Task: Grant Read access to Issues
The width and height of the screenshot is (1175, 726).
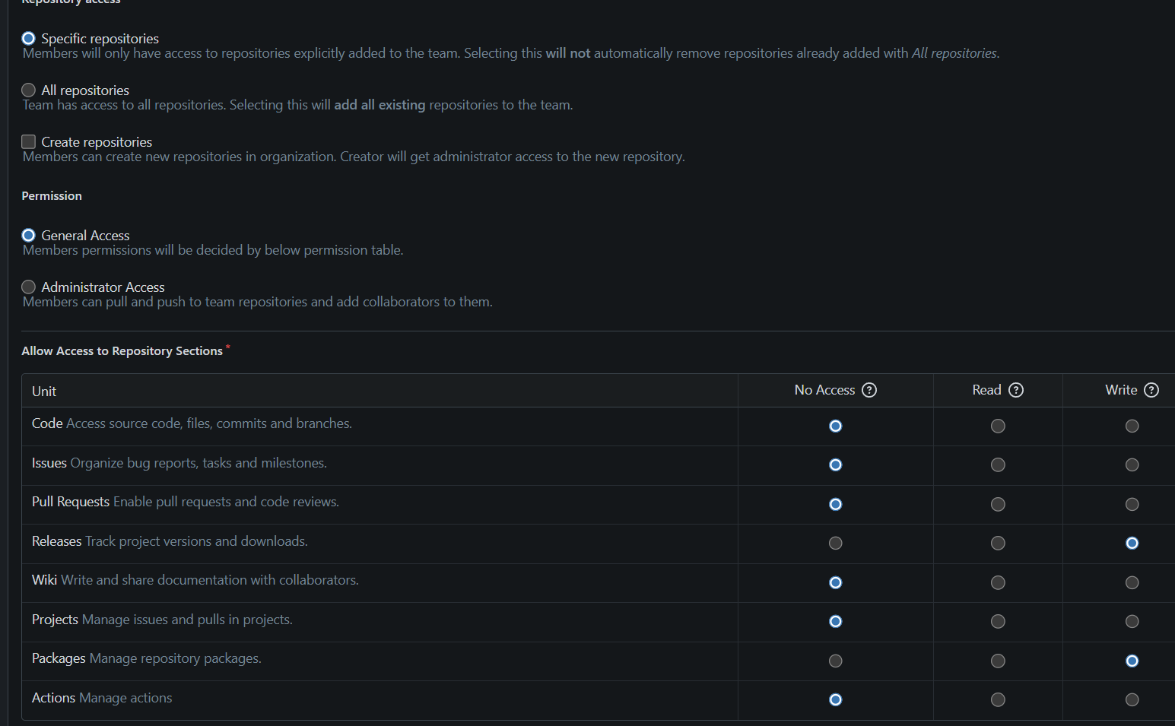Action: tap(998, 465)
